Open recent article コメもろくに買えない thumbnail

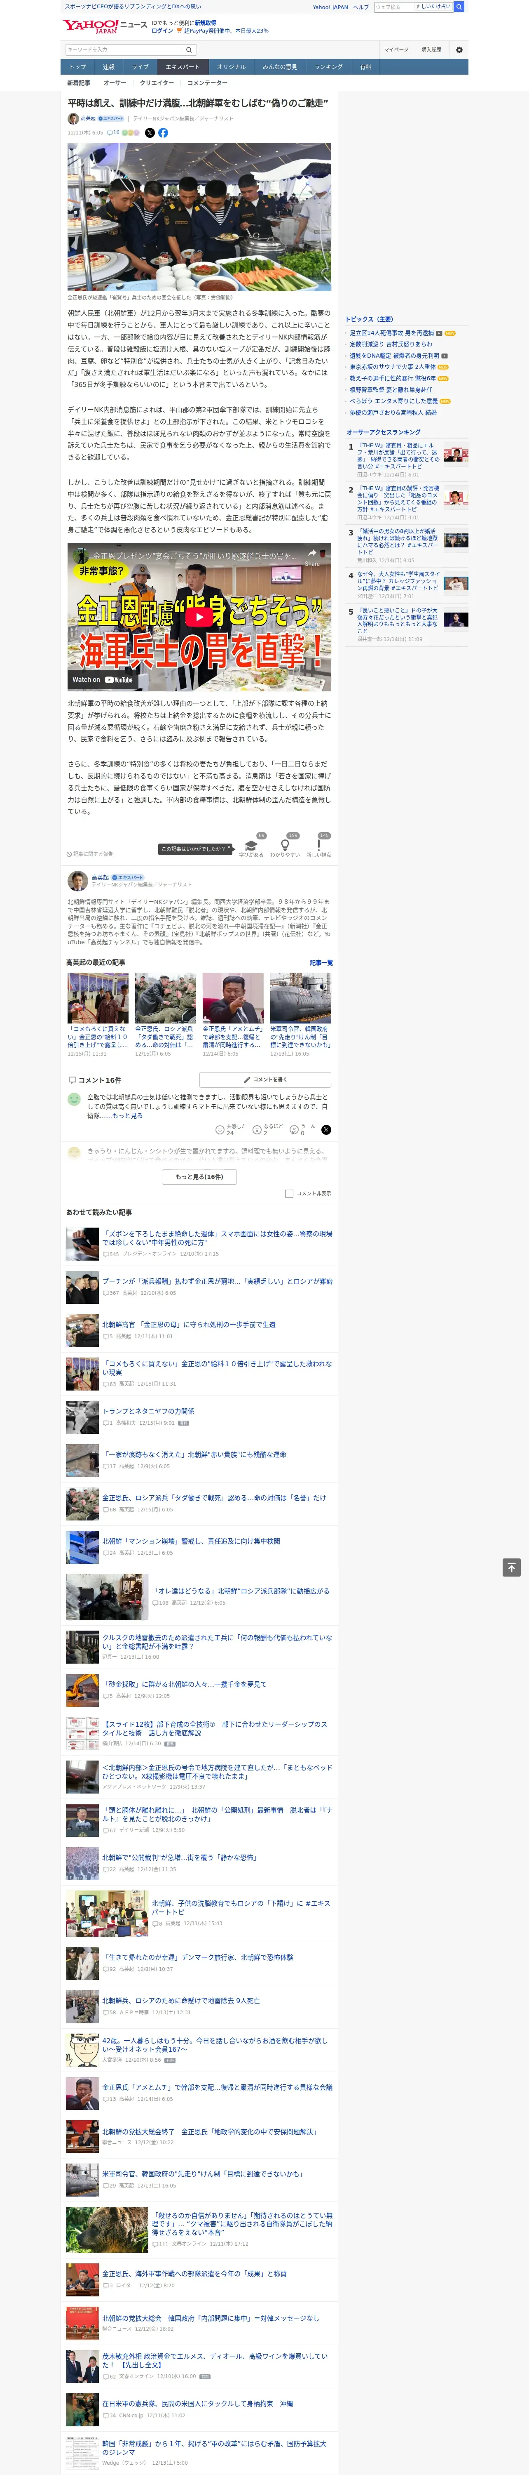pyautogui.click(x=98, y=997)
